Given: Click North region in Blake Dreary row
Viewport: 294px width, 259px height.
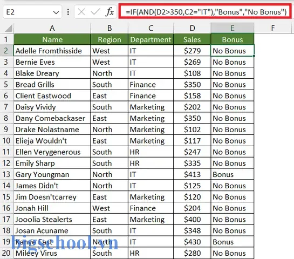Looking at the screenshot, I should point(110,73).
